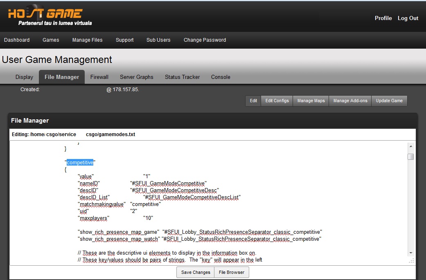Open the Games menu item
This screenshot has width=426, height=280.
click(51, 40)
